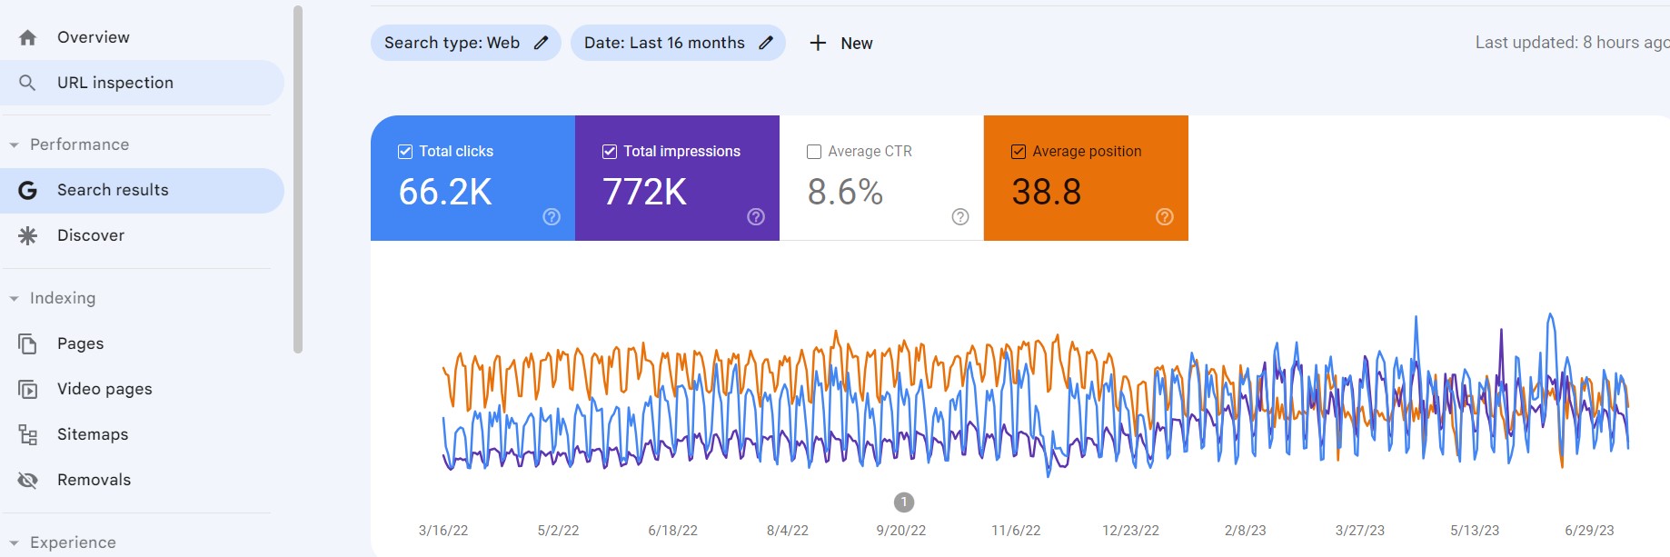This screenshot has width=1670, height=557.
Task: Add a New filter
Action: [x=841, y=43]
